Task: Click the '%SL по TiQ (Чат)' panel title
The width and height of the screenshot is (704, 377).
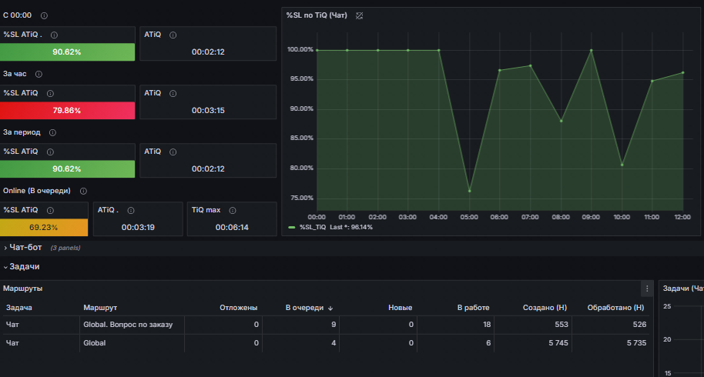Action: (317, 15)
